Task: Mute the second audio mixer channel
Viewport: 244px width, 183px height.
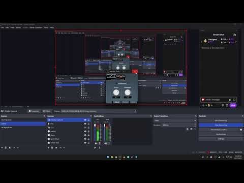Action: [105, 143]
